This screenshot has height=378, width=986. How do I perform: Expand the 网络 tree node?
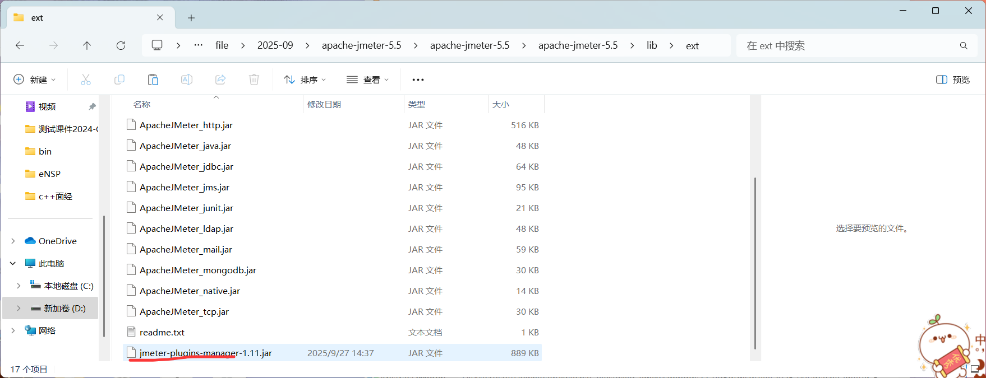[13, 330]
